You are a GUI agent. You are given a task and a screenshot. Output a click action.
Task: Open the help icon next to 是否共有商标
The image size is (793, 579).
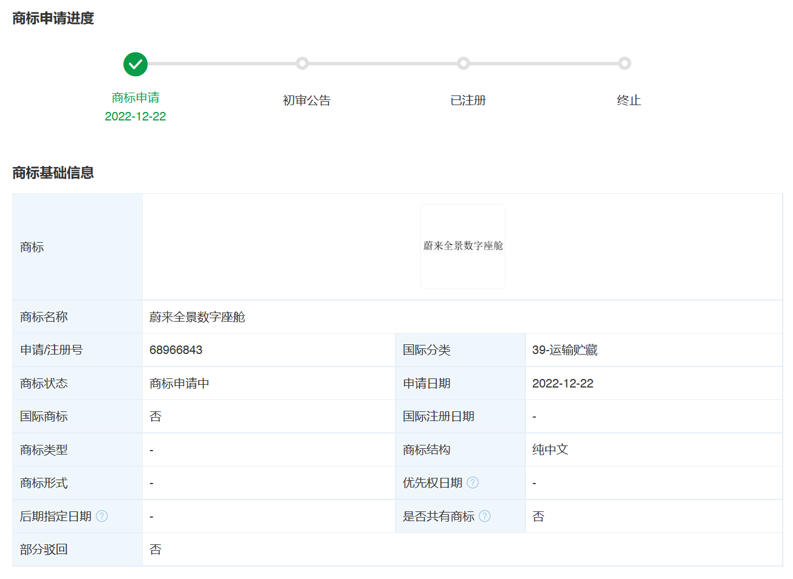485,516
